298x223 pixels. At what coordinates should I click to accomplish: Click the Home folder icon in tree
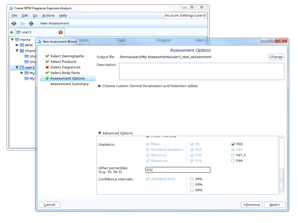point(17,40)
